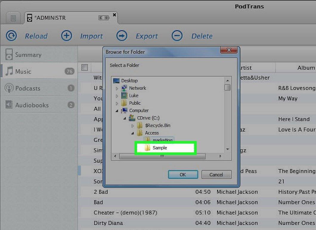Click the Import text label
The height and width of the screenshot is (230, 316).
point(92,36)
